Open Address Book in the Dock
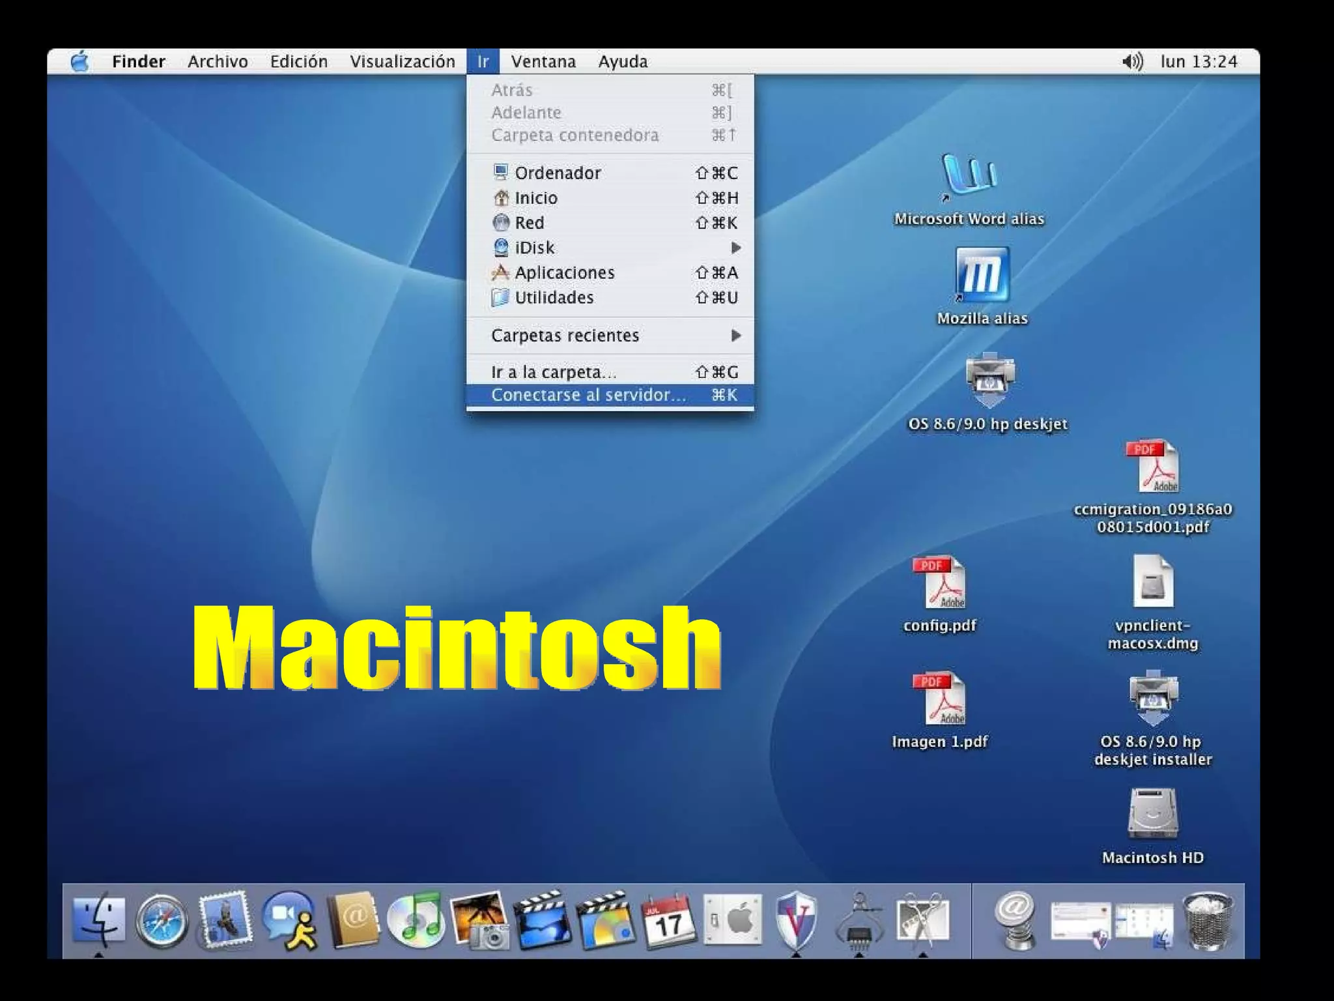Image resolution: width=1334 pixels, height=1001 pixels. pyautogui.click(x=352, y=921)
